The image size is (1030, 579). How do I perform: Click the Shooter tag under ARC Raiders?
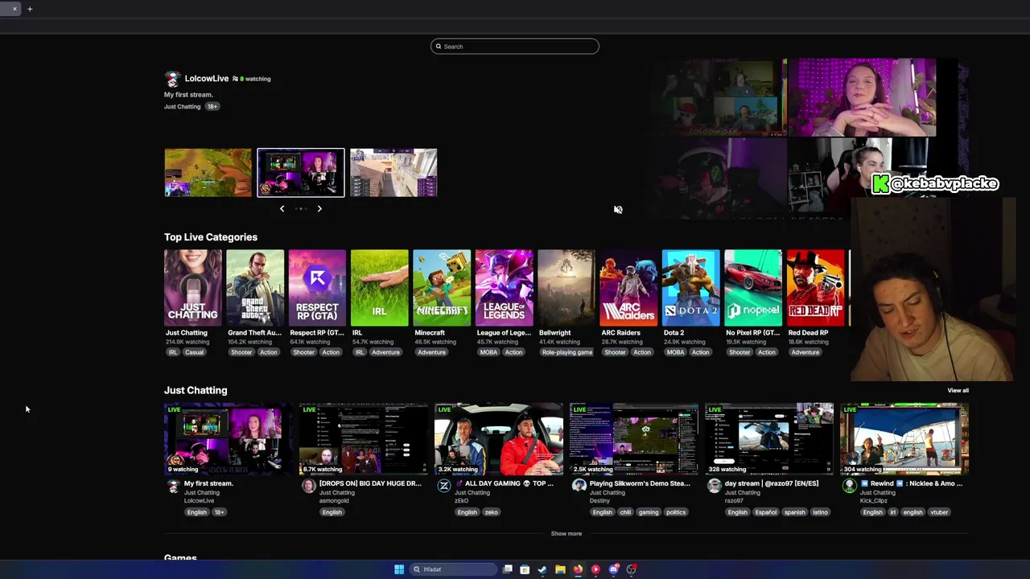[x=615, y=352]
